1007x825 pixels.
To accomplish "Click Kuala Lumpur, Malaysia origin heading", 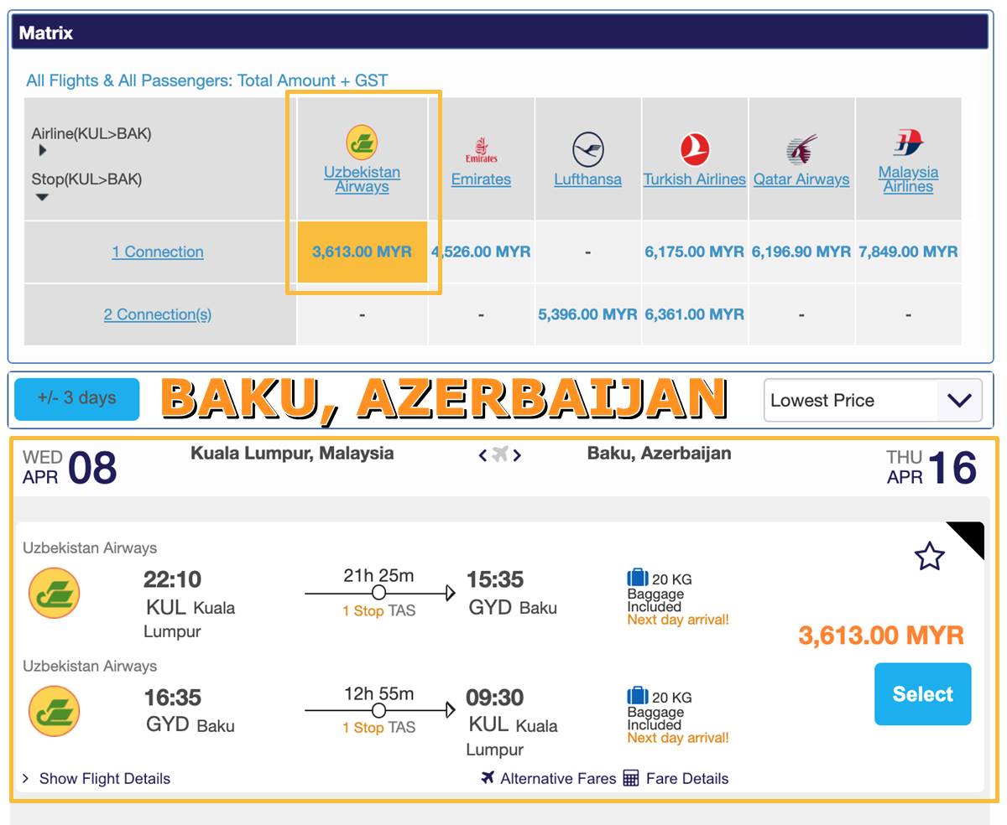I will click(x=292, y=454).
